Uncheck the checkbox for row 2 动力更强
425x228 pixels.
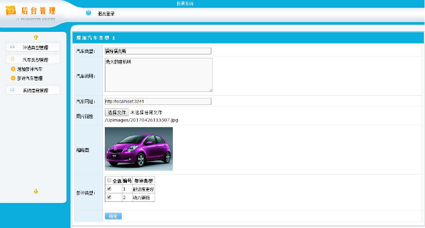(x=109, y=197)
